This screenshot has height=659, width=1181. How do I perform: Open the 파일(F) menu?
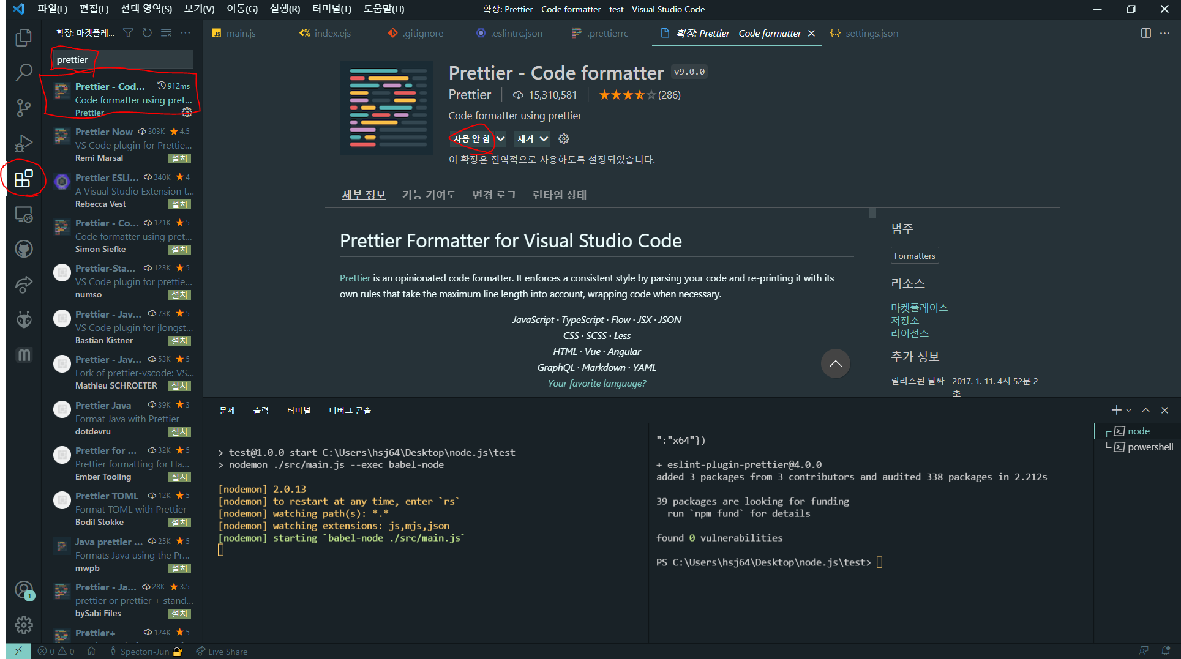(x=53, y=9)
